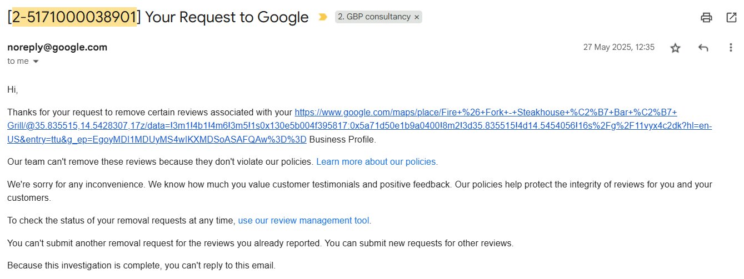This screenshot has width=744, height=279.
Task: Remove the GBP consultancy label
Action: click(x=417, y=17)
